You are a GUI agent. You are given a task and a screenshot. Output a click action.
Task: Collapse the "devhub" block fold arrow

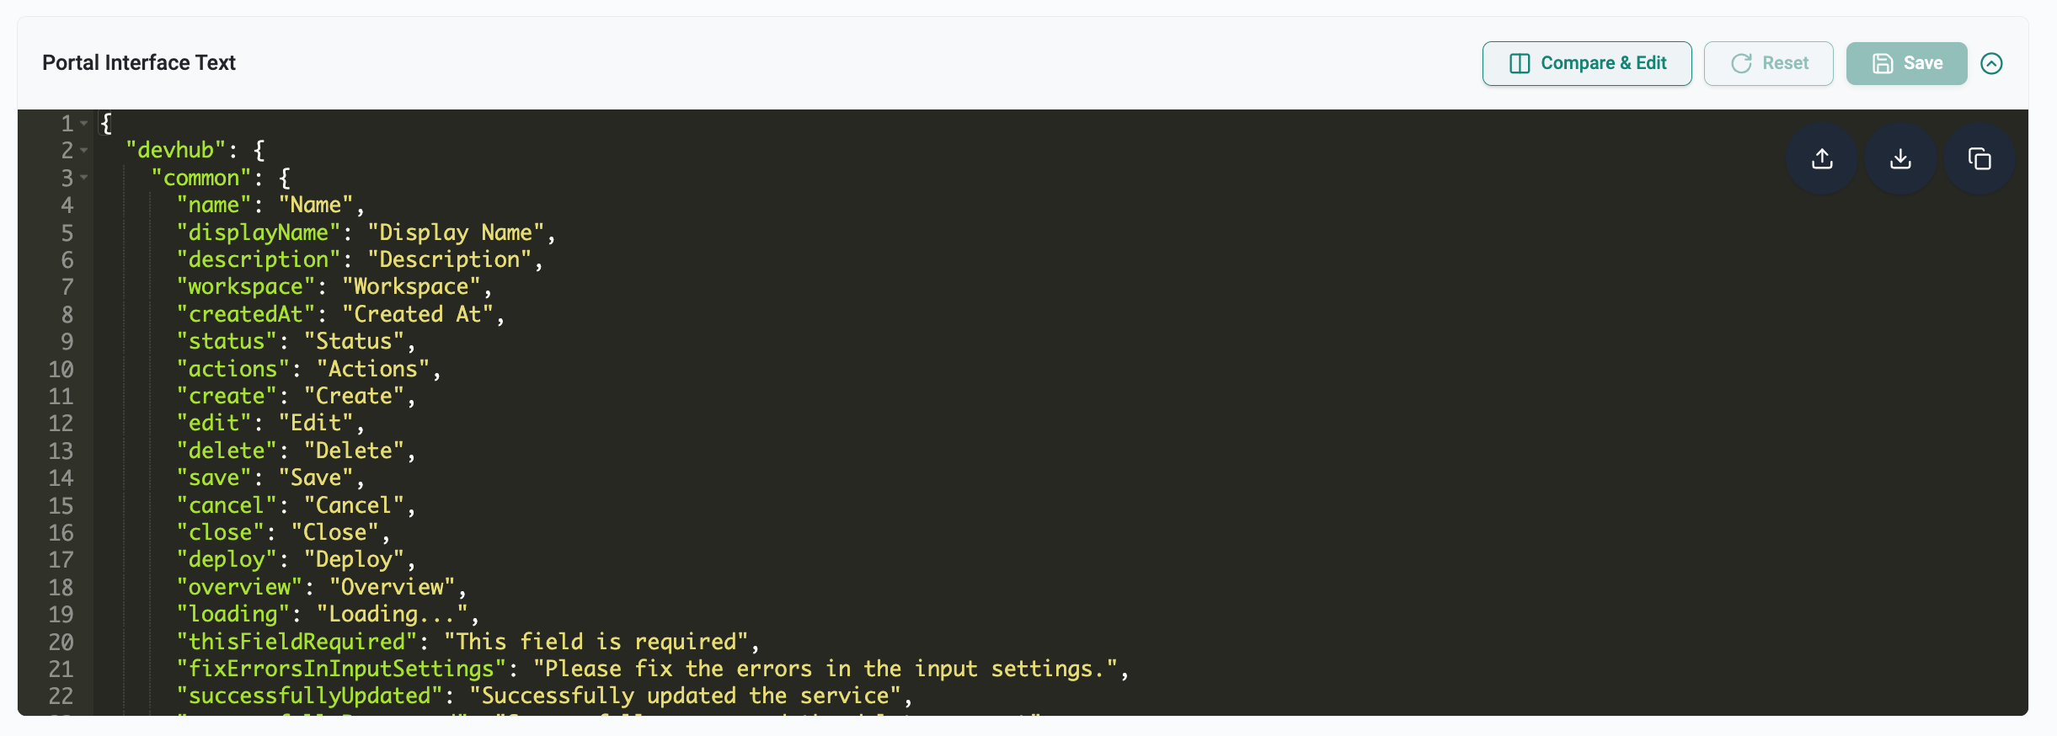click(84, 151)
